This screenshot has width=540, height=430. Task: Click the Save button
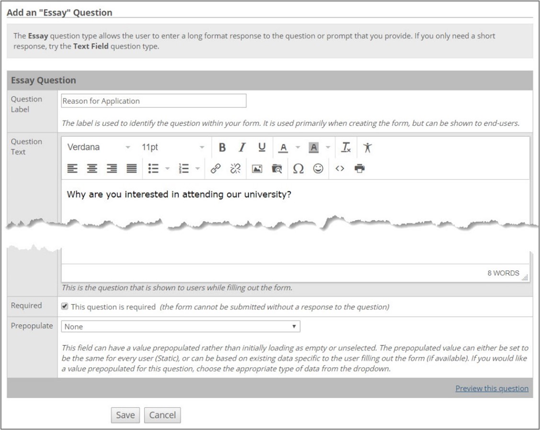click(x=125, y=415)
